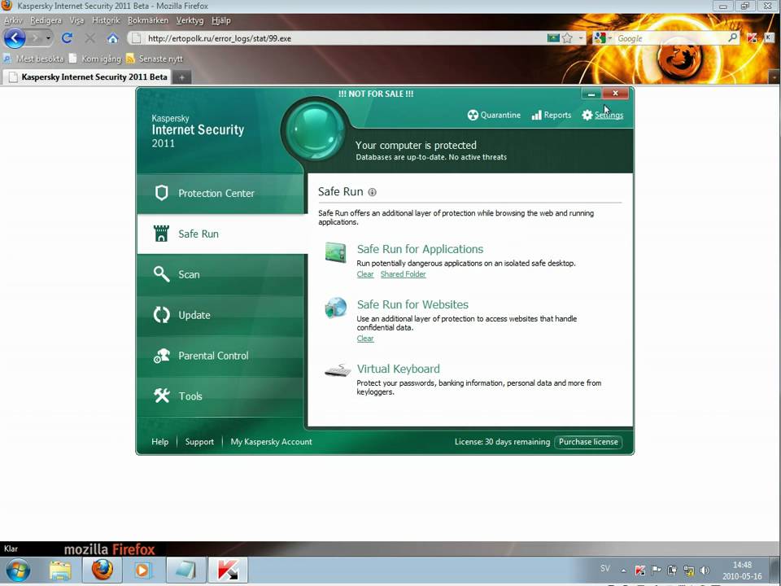Open a new Firefox tab
This screenshot has height=586, width=781.
tap(181, 77)
